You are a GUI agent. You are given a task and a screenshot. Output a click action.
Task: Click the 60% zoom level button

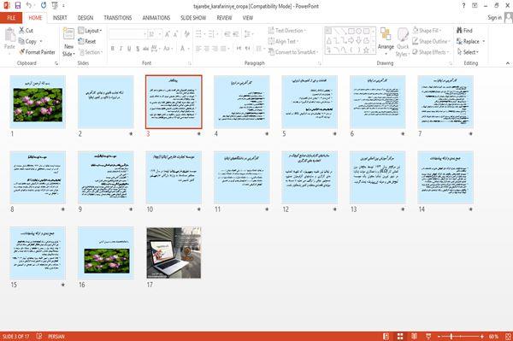pyautogui.click(x=493, y=337)
